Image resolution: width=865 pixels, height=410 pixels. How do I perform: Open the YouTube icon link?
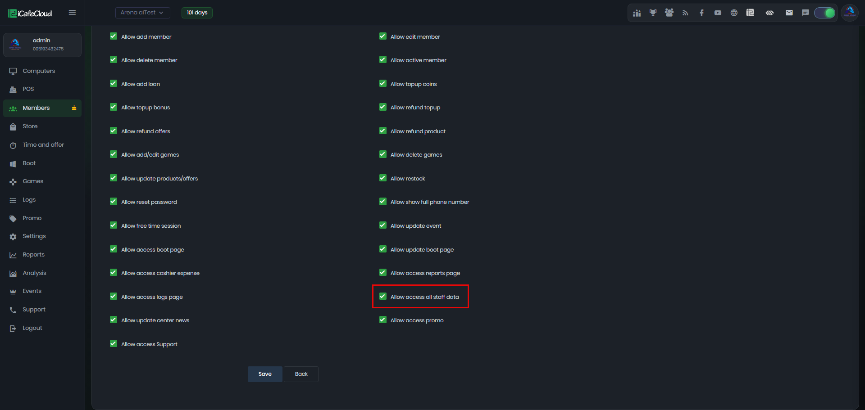coord(718,13)
